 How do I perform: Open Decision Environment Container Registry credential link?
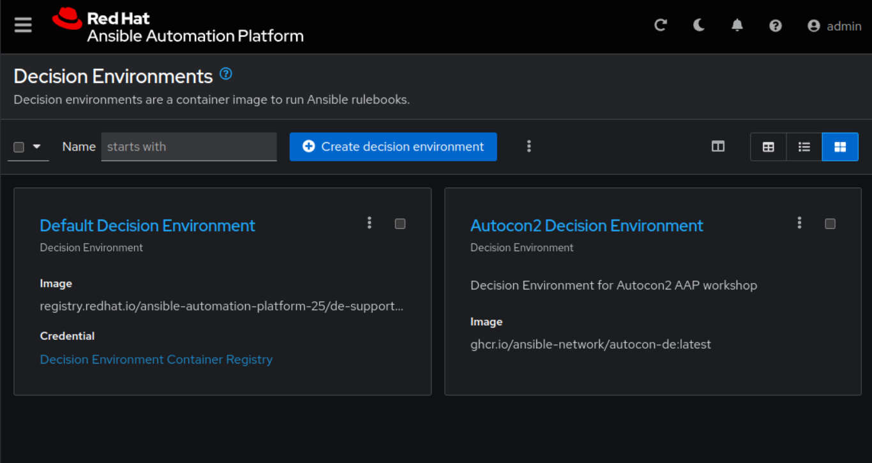pos(156,360)
